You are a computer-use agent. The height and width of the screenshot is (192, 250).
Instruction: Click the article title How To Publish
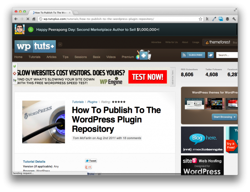(x=117, y=120)
